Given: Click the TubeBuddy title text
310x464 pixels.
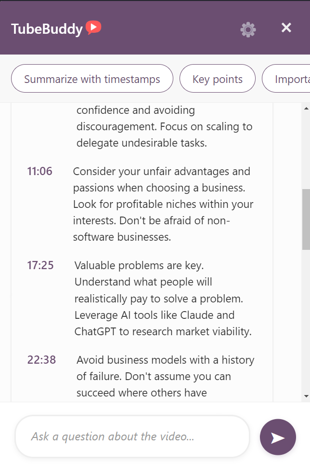Looking at the screenshot, I should click(47, 29).
